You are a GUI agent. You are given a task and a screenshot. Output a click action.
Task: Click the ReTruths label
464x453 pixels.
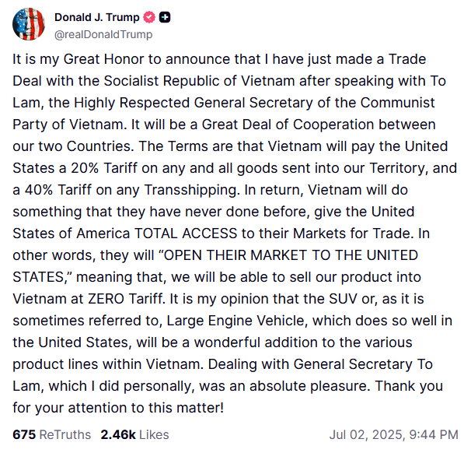tap(65, 434)
